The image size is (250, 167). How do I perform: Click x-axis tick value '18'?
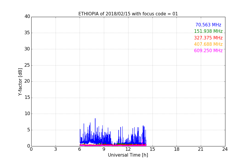tap(177, 149)
